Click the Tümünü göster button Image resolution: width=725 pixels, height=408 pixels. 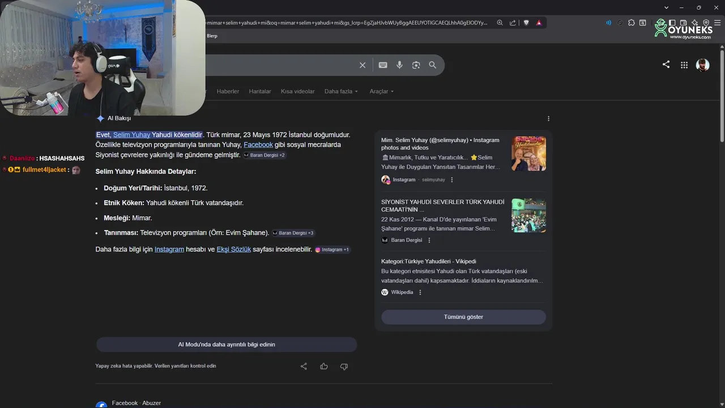pyautogui.click(x=463, y=317)
